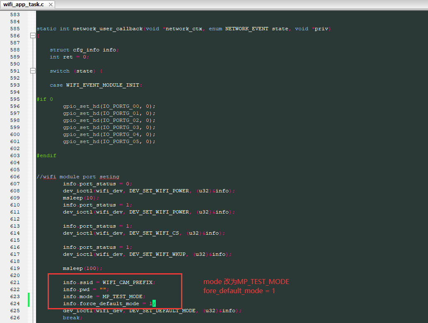Click the info.force_default_mode assignment line
Viewport: 428px width, 323px height.
point(109,304)
